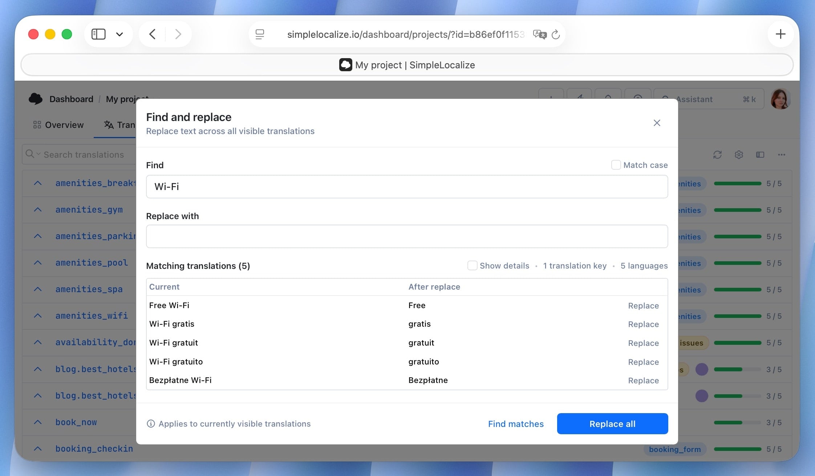Viewport: 815px width, 476px height.
Task: Select the booking_checkin translation key
Action: click(x=94, y=449)
